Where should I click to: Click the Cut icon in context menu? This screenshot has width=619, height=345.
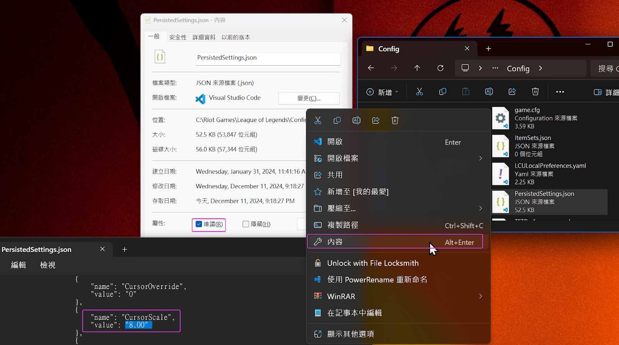click(x=318, y=120)
